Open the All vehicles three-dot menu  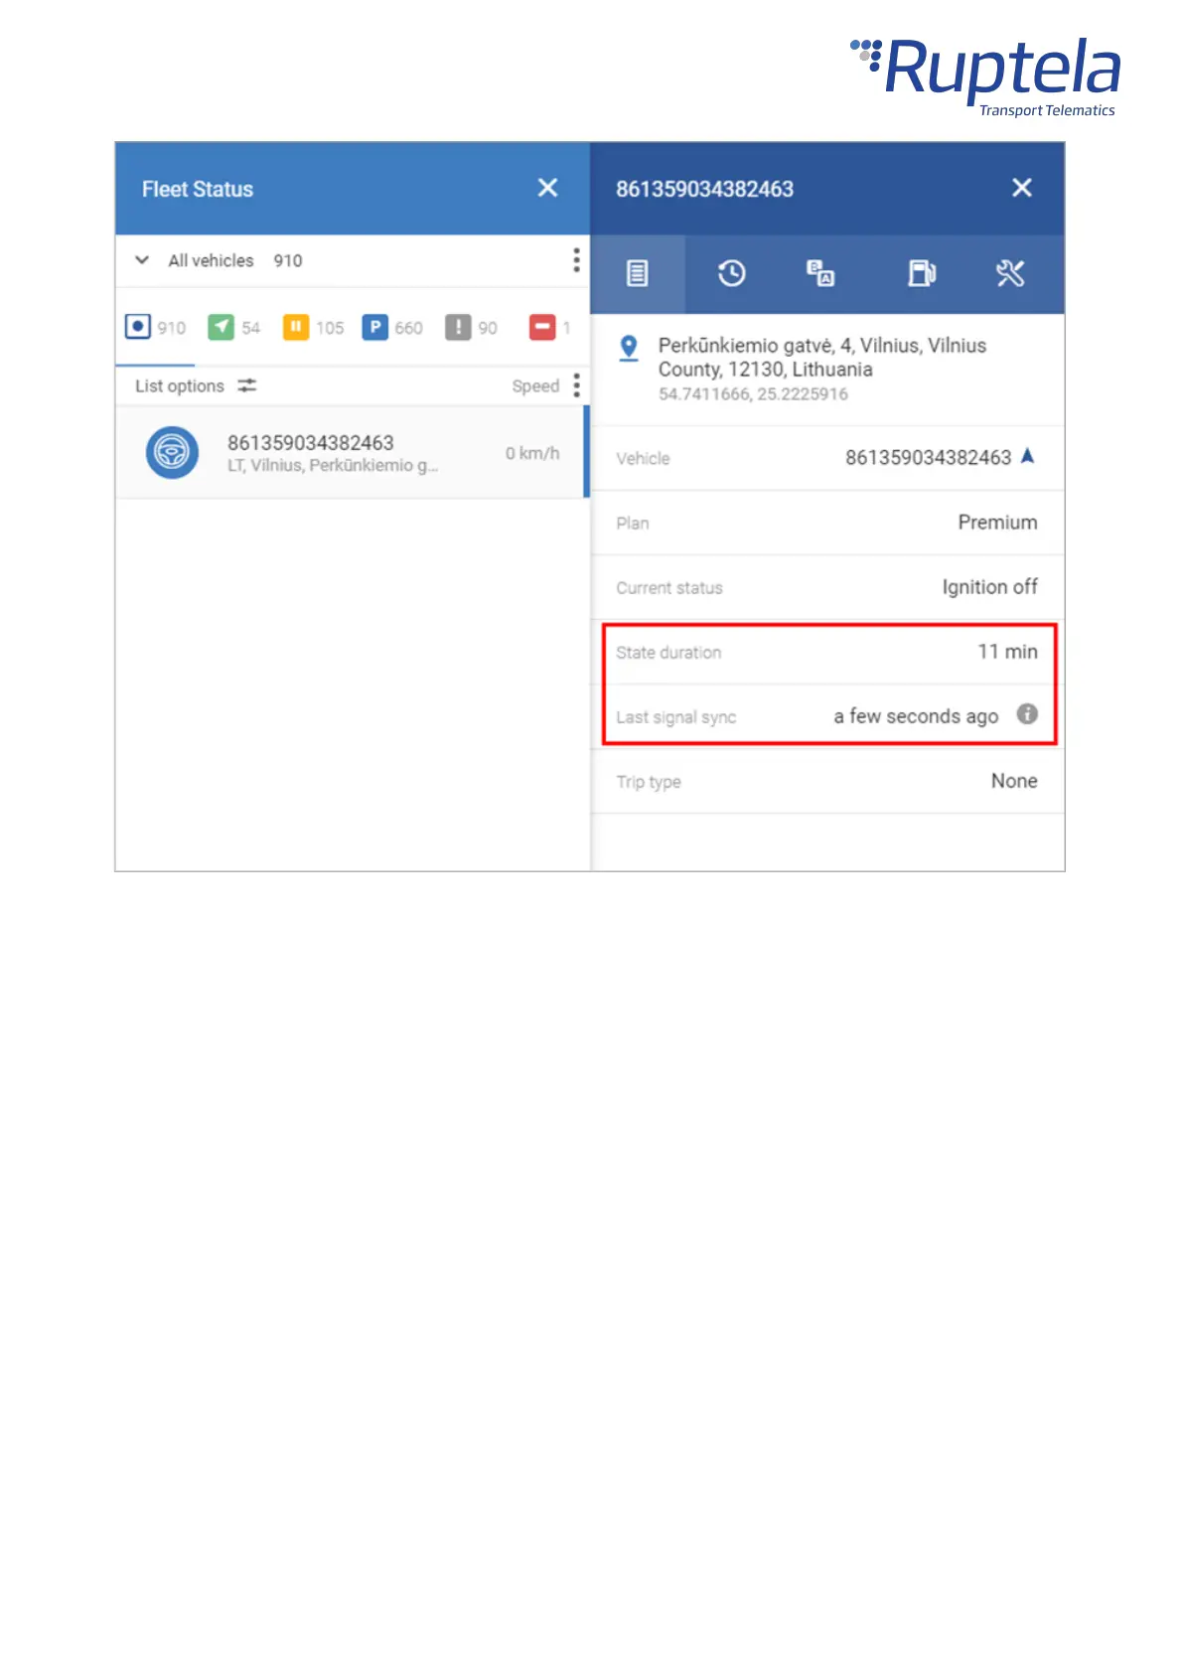pyautogui.click(x=576, y=260)
